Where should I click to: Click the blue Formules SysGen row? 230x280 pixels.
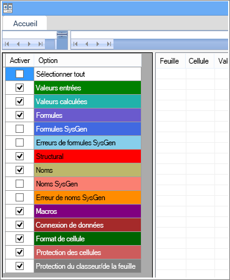coord(87,129)
